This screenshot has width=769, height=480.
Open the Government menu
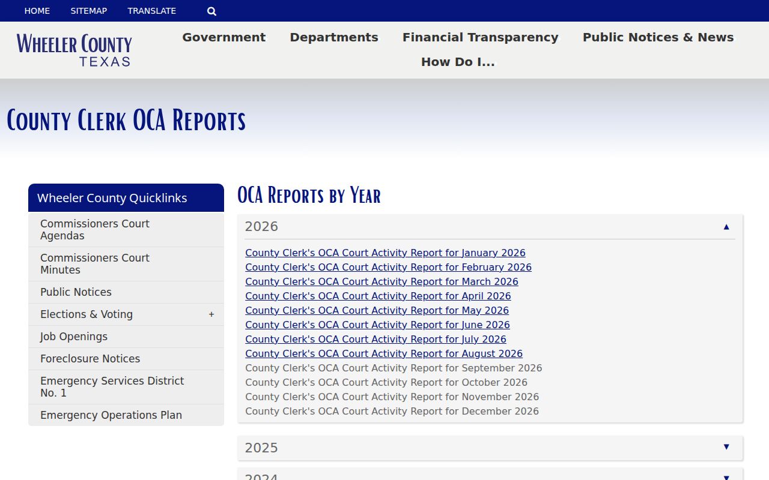tap(223, 37)
